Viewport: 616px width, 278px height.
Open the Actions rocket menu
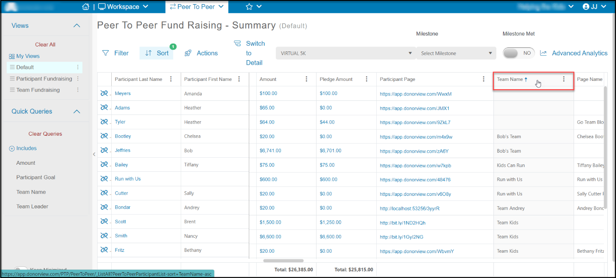point(201,53)
